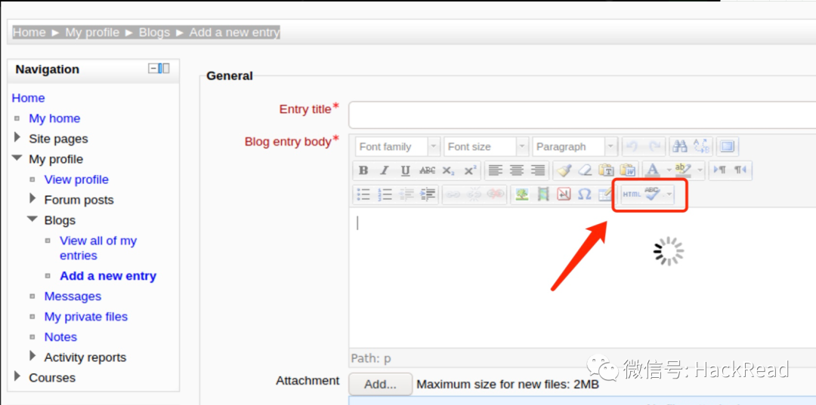Open spellchecker language dropdown arrow
Image resolution: width=816 pixels, height=405 pixels.
click(669, 194)
